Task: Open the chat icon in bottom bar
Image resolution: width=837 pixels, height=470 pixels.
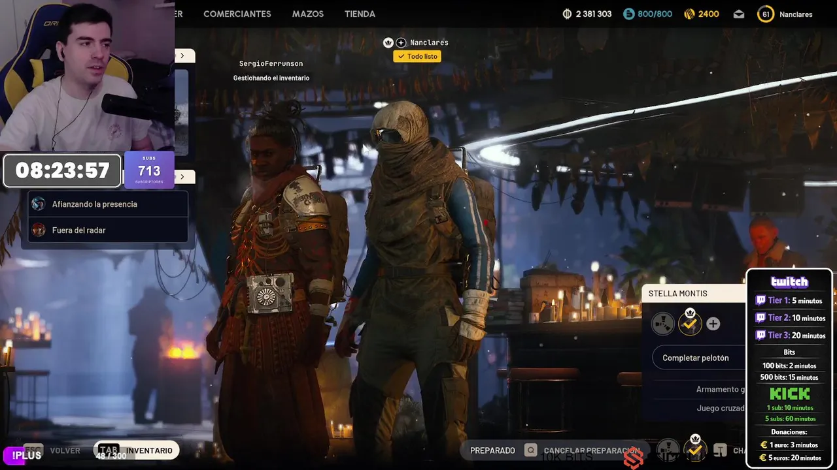Action: 720,450
